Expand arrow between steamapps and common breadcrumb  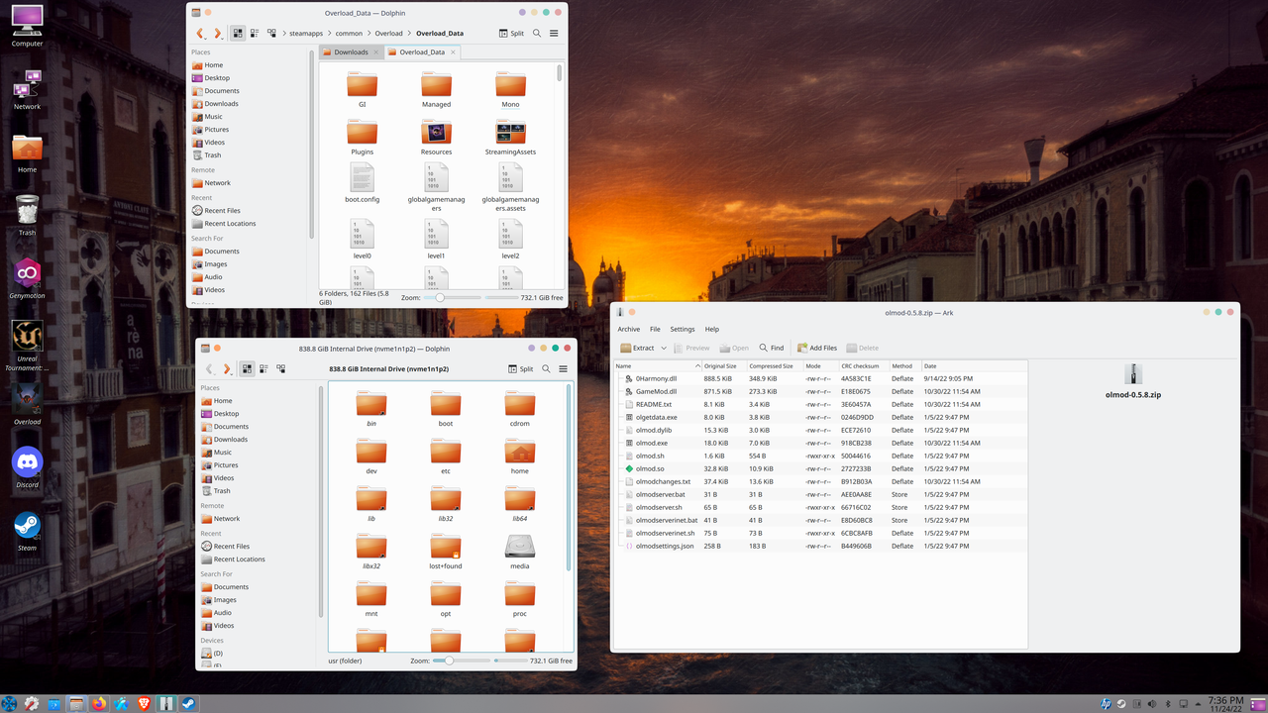point(329,34)
